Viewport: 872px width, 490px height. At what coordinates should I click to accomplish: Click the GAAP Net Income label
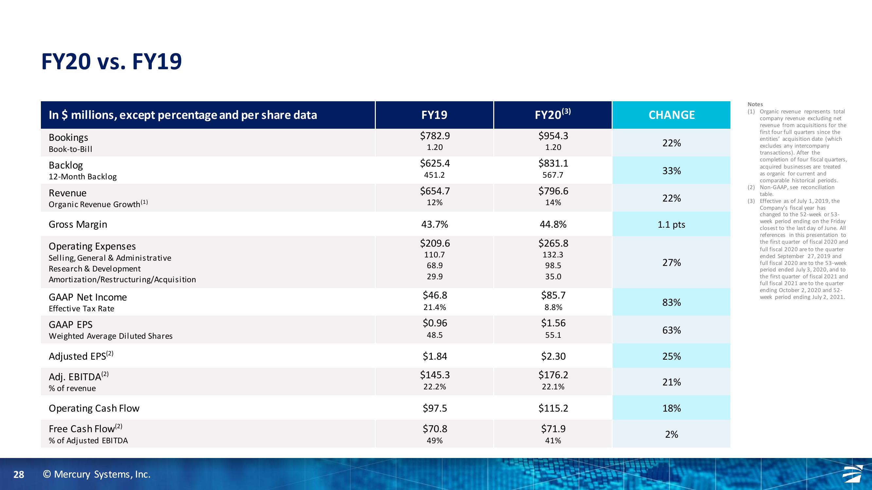pyautogui.click(x=88, y=297)
